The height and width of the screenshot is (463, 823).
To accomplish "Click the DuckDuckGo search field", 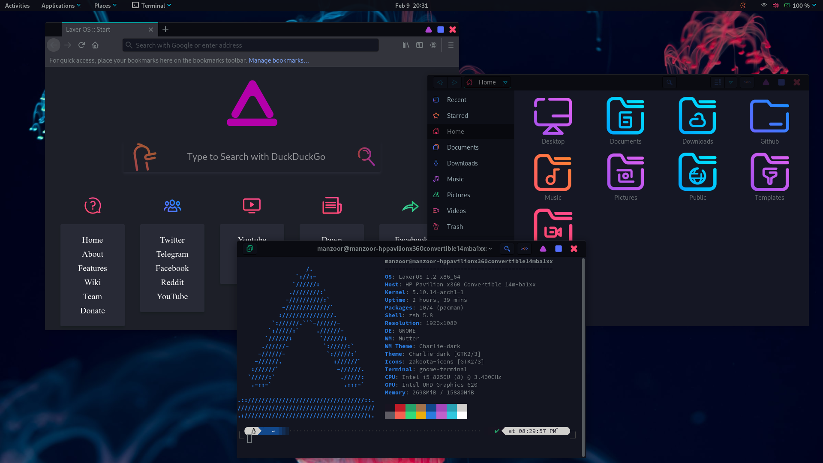I will click(256, 157).
